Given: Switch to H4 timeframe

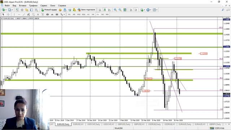Looking at the screenshot, I should coord(93,14).
